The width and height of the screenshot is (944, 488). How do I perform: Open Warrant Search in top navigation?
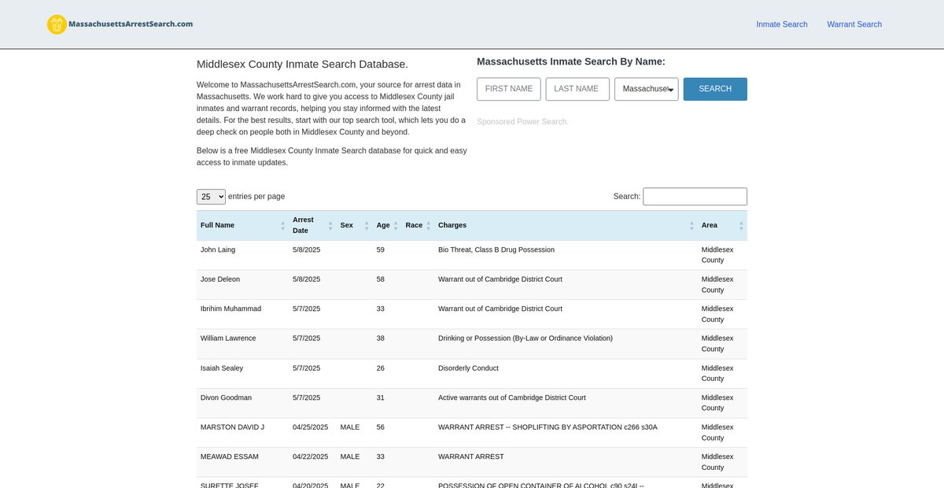click(854, 24)
